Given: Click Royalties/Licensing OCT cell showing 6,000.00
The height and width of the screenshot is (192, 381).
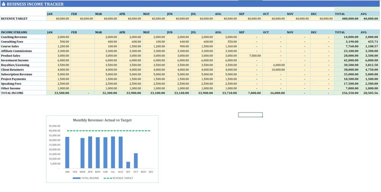Looking at the screenshot, I should [x=274, y=65].
